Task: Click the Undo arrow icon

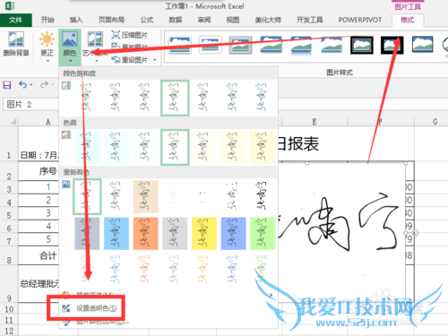Action: (22, 85)
